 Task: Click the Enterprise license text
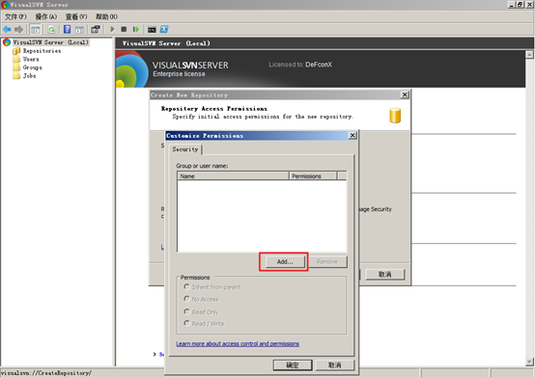[179, 74]
